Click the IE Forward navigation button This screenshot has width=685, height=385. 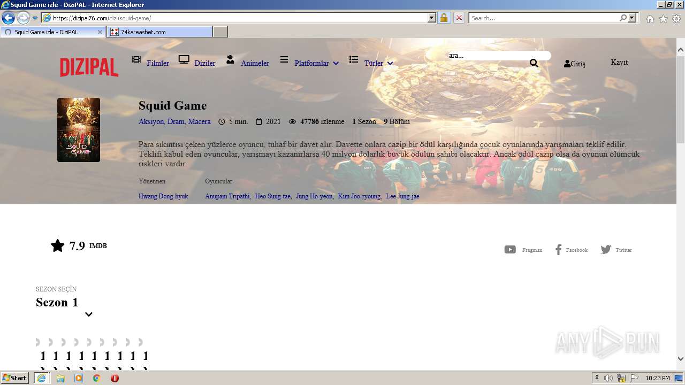22,18
